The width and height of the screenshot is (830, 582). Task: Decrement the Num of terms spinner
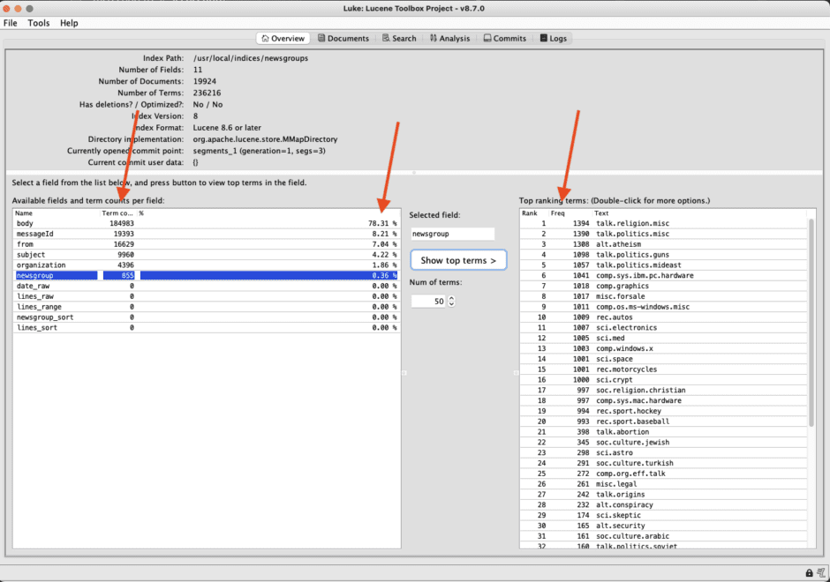point(449,303)
